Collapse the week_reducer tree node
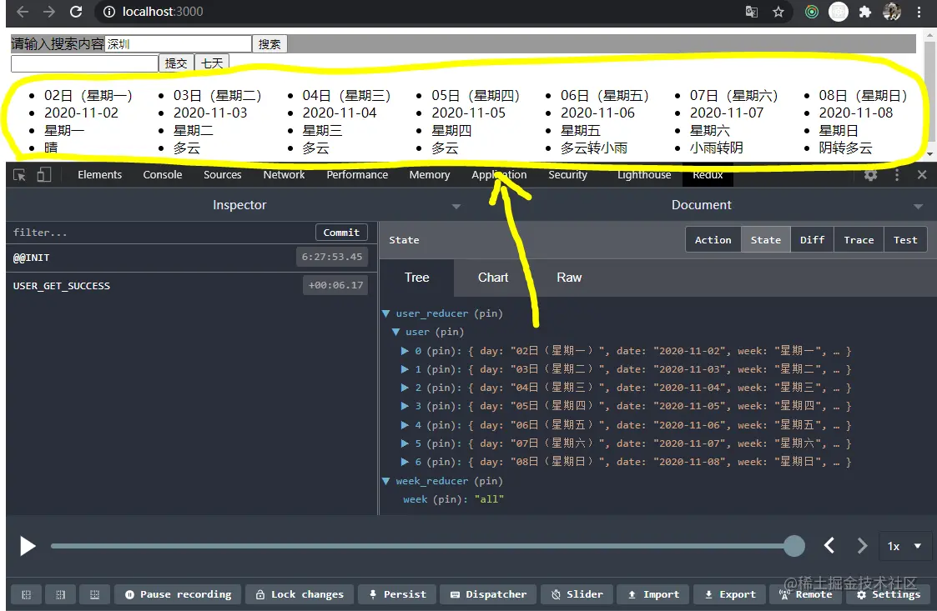937x611 pixels. tap(386, 481)
